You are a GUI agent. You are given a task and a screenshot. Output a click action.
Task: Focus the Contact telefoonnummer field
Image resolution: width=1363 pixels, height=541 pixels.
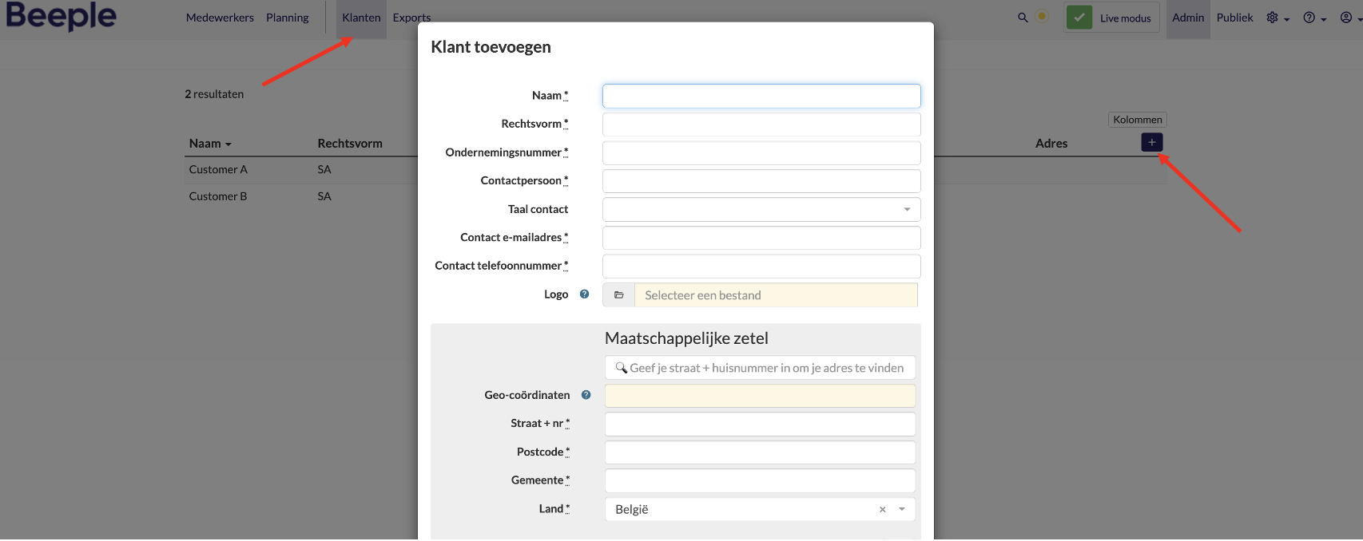tap(761, 267)
